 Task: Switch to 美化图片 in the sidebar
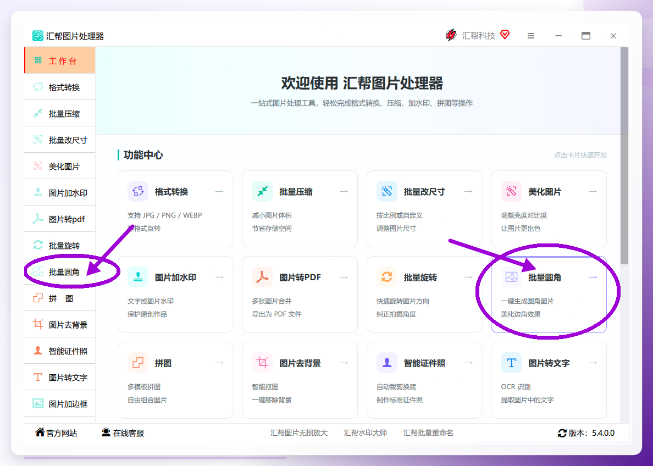[x=60, y=166]
